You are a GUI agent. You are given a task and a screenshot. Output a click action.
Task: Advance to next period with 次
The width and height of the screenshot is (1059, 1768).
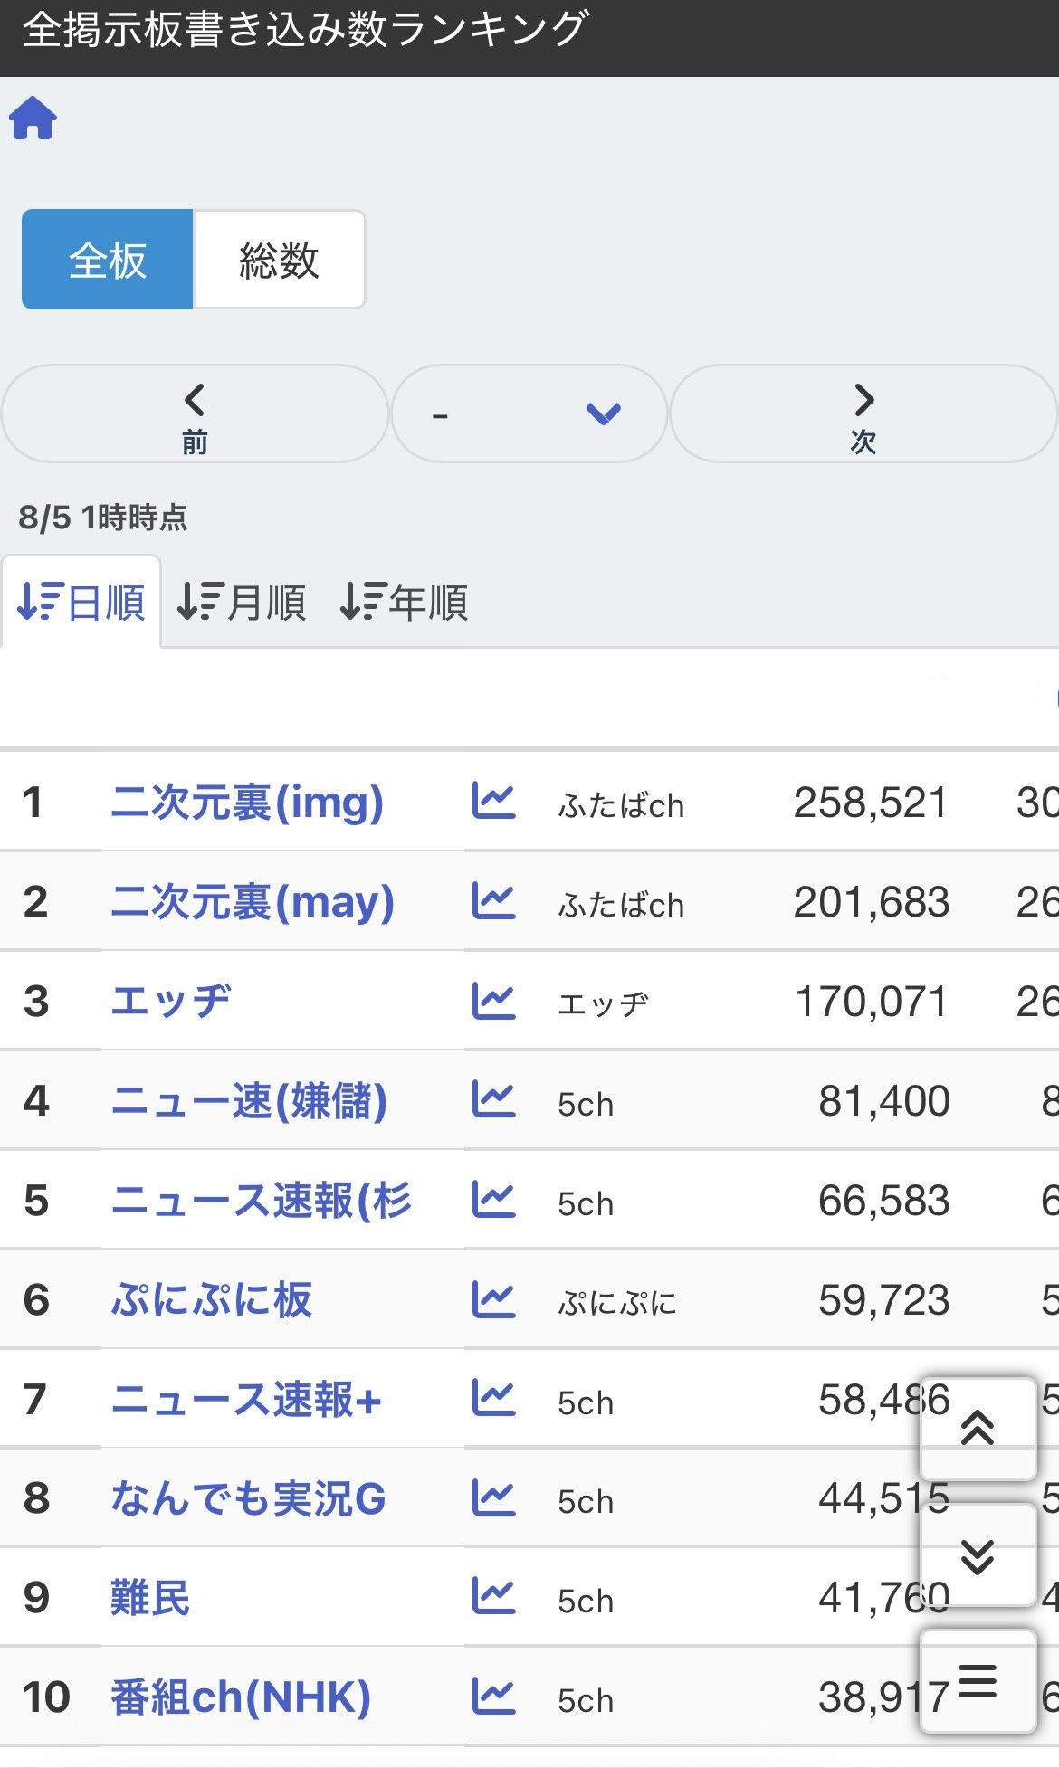863,413
